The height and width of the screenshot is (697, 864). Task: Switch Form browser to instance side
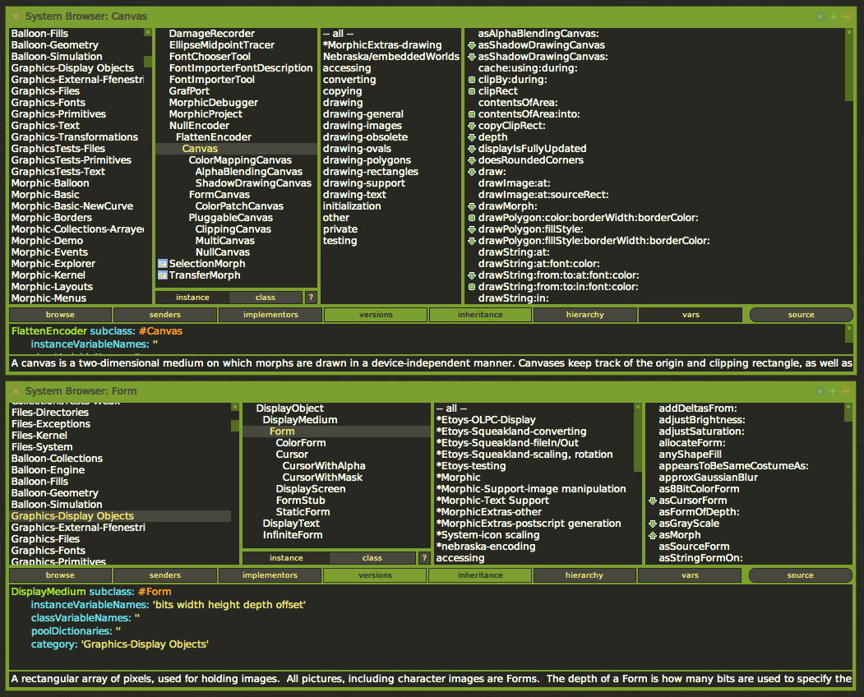286,558
